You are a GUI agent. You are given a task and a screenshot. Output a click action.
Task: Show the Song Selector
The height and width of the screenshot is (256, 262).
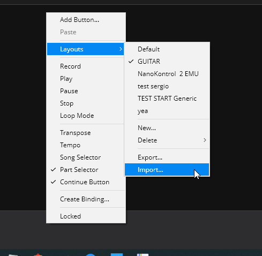tap(85, 157)
